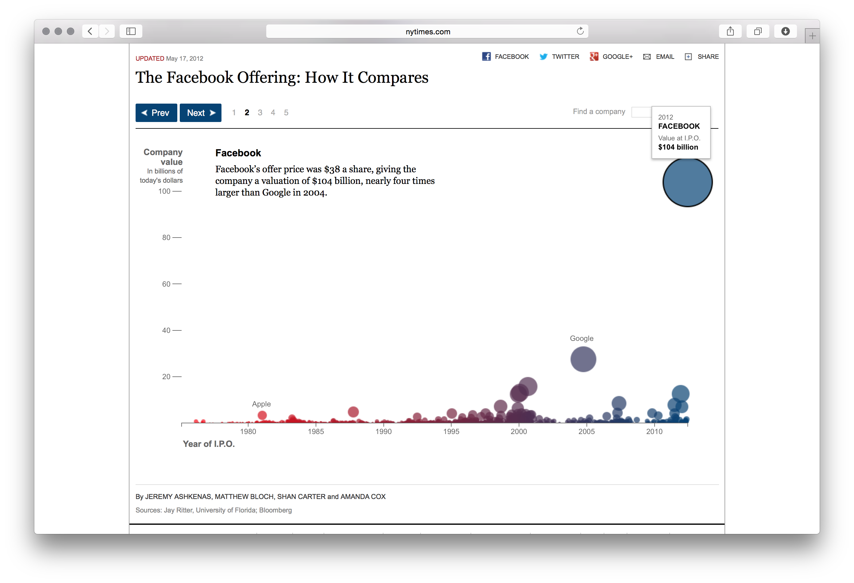Select slide 5 of the presentation

click(286, 113)
